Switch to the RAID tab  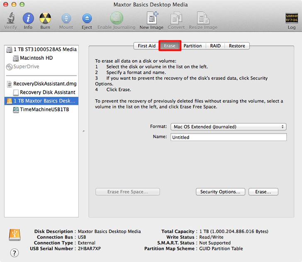(x=215, y=46)
